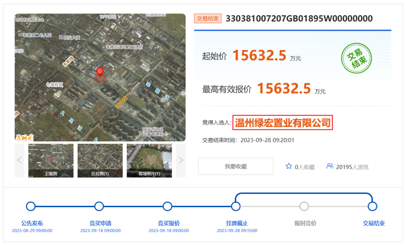Click the final 交易结束 timeline node

[372, 206]
